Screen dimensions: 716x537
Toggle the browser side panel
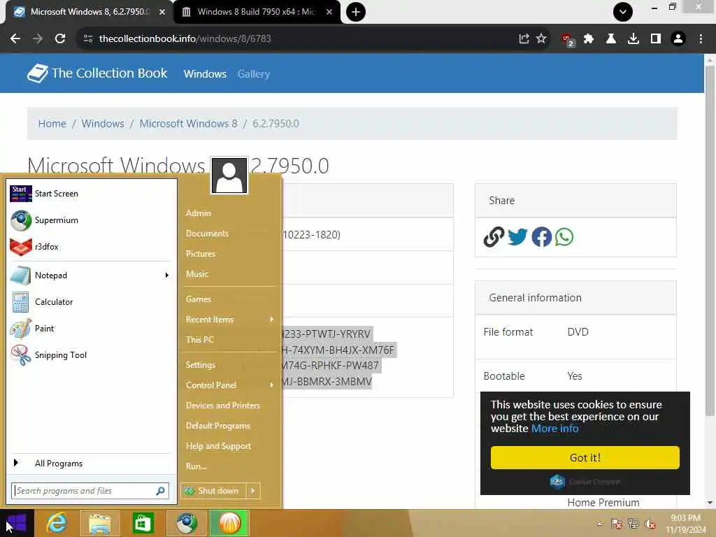click(x=656, y=38)
